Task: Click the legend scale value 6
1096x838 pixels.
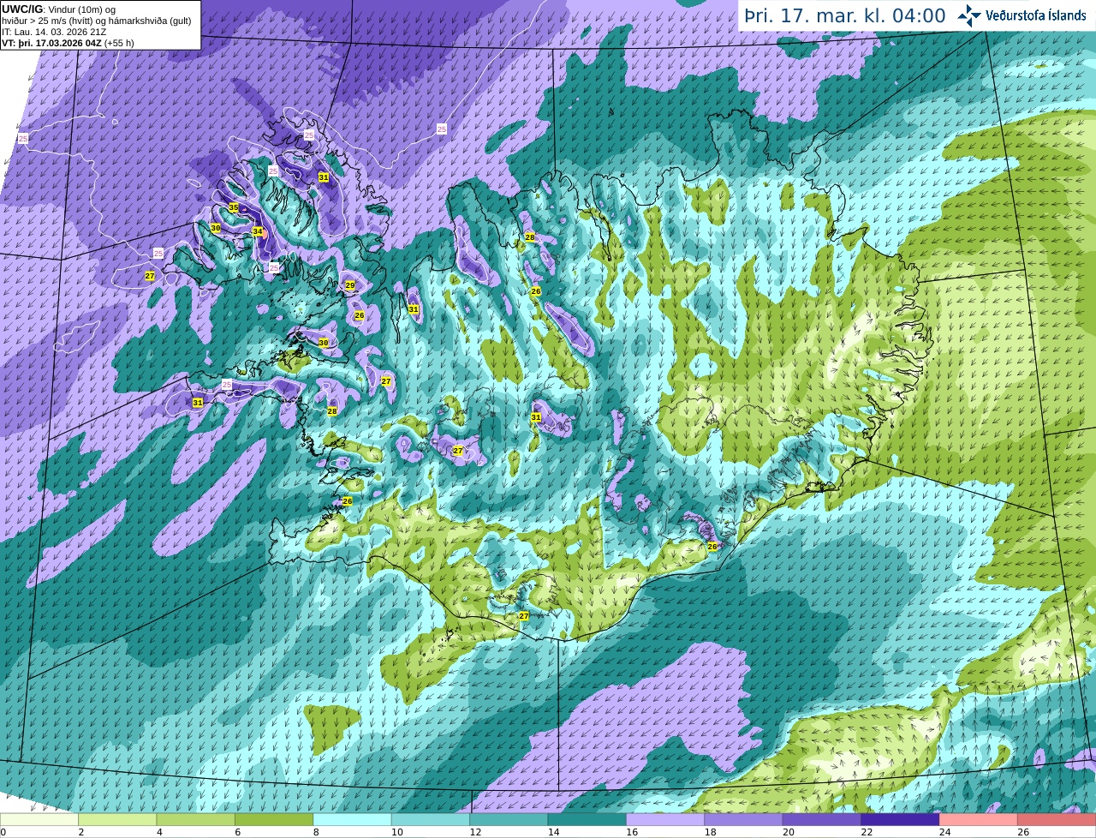Action: pos(237,832)
